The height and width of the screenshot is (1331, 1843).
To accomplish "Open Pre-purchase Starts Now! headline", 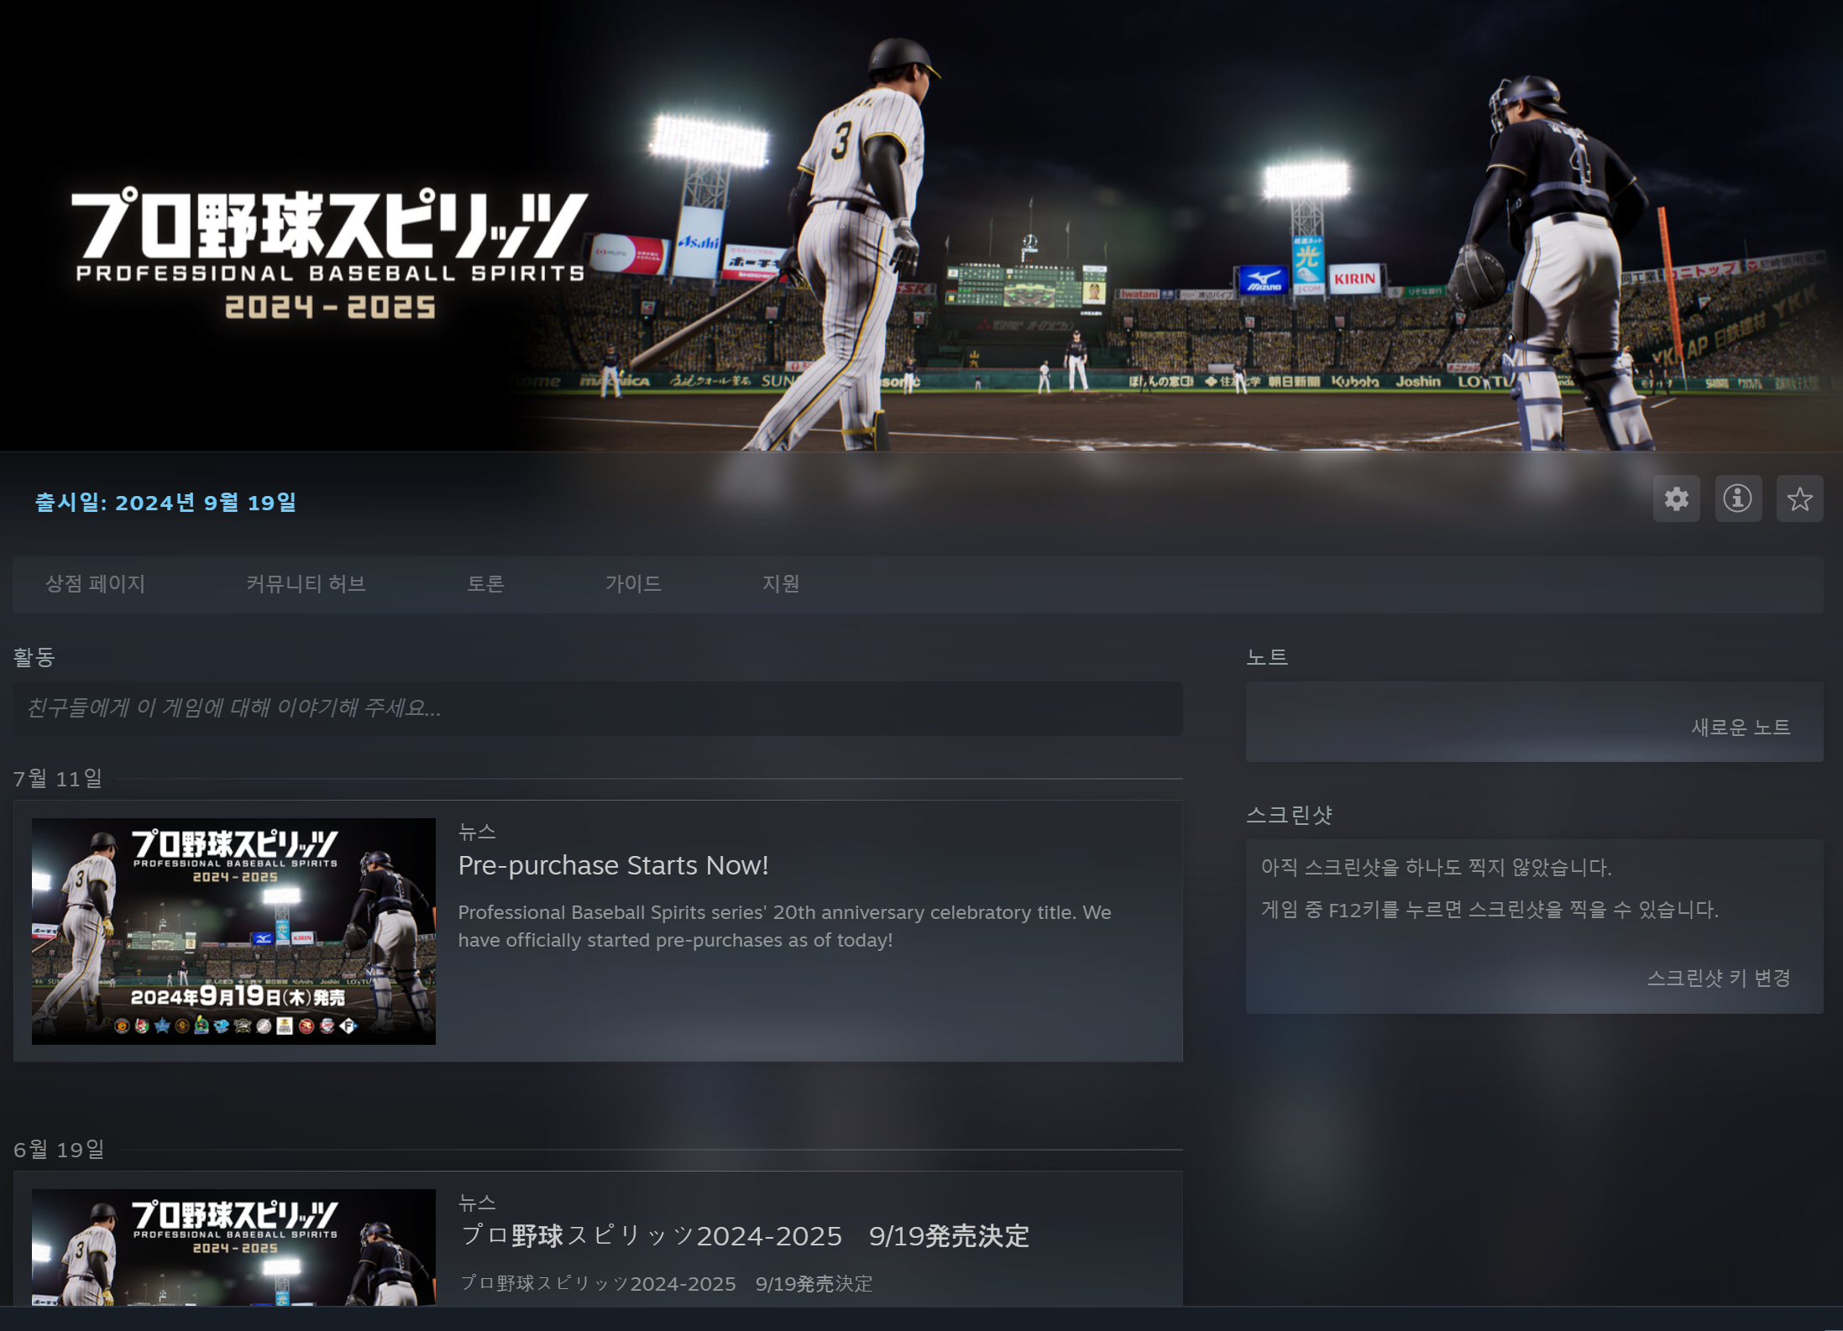I will [x=613, y=865].
